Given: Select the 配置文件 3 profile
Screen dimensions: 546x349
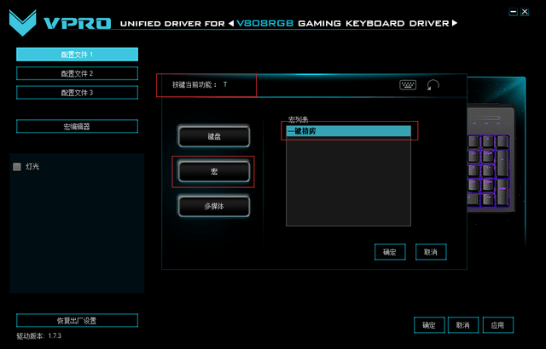Looking at the screenshot, I should [77, 93].
